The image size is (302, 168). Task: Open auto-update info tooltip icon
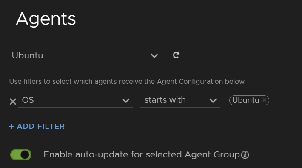pos(245,155)
